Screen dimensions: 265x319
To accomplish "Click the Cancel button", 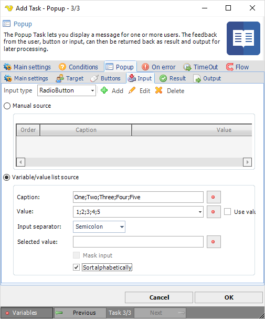I will coord(159,297).
